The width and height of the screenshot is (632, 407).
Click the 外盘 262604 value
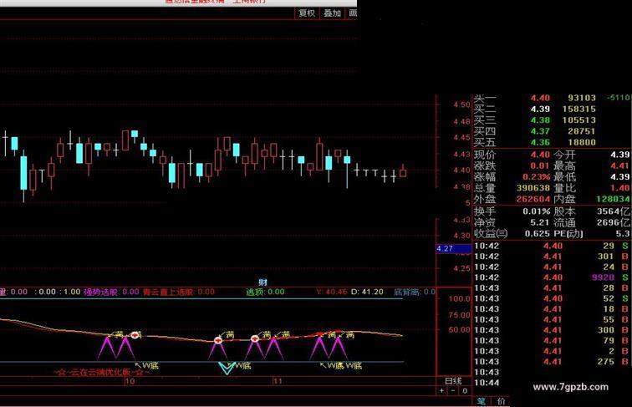tap(533, 199)
